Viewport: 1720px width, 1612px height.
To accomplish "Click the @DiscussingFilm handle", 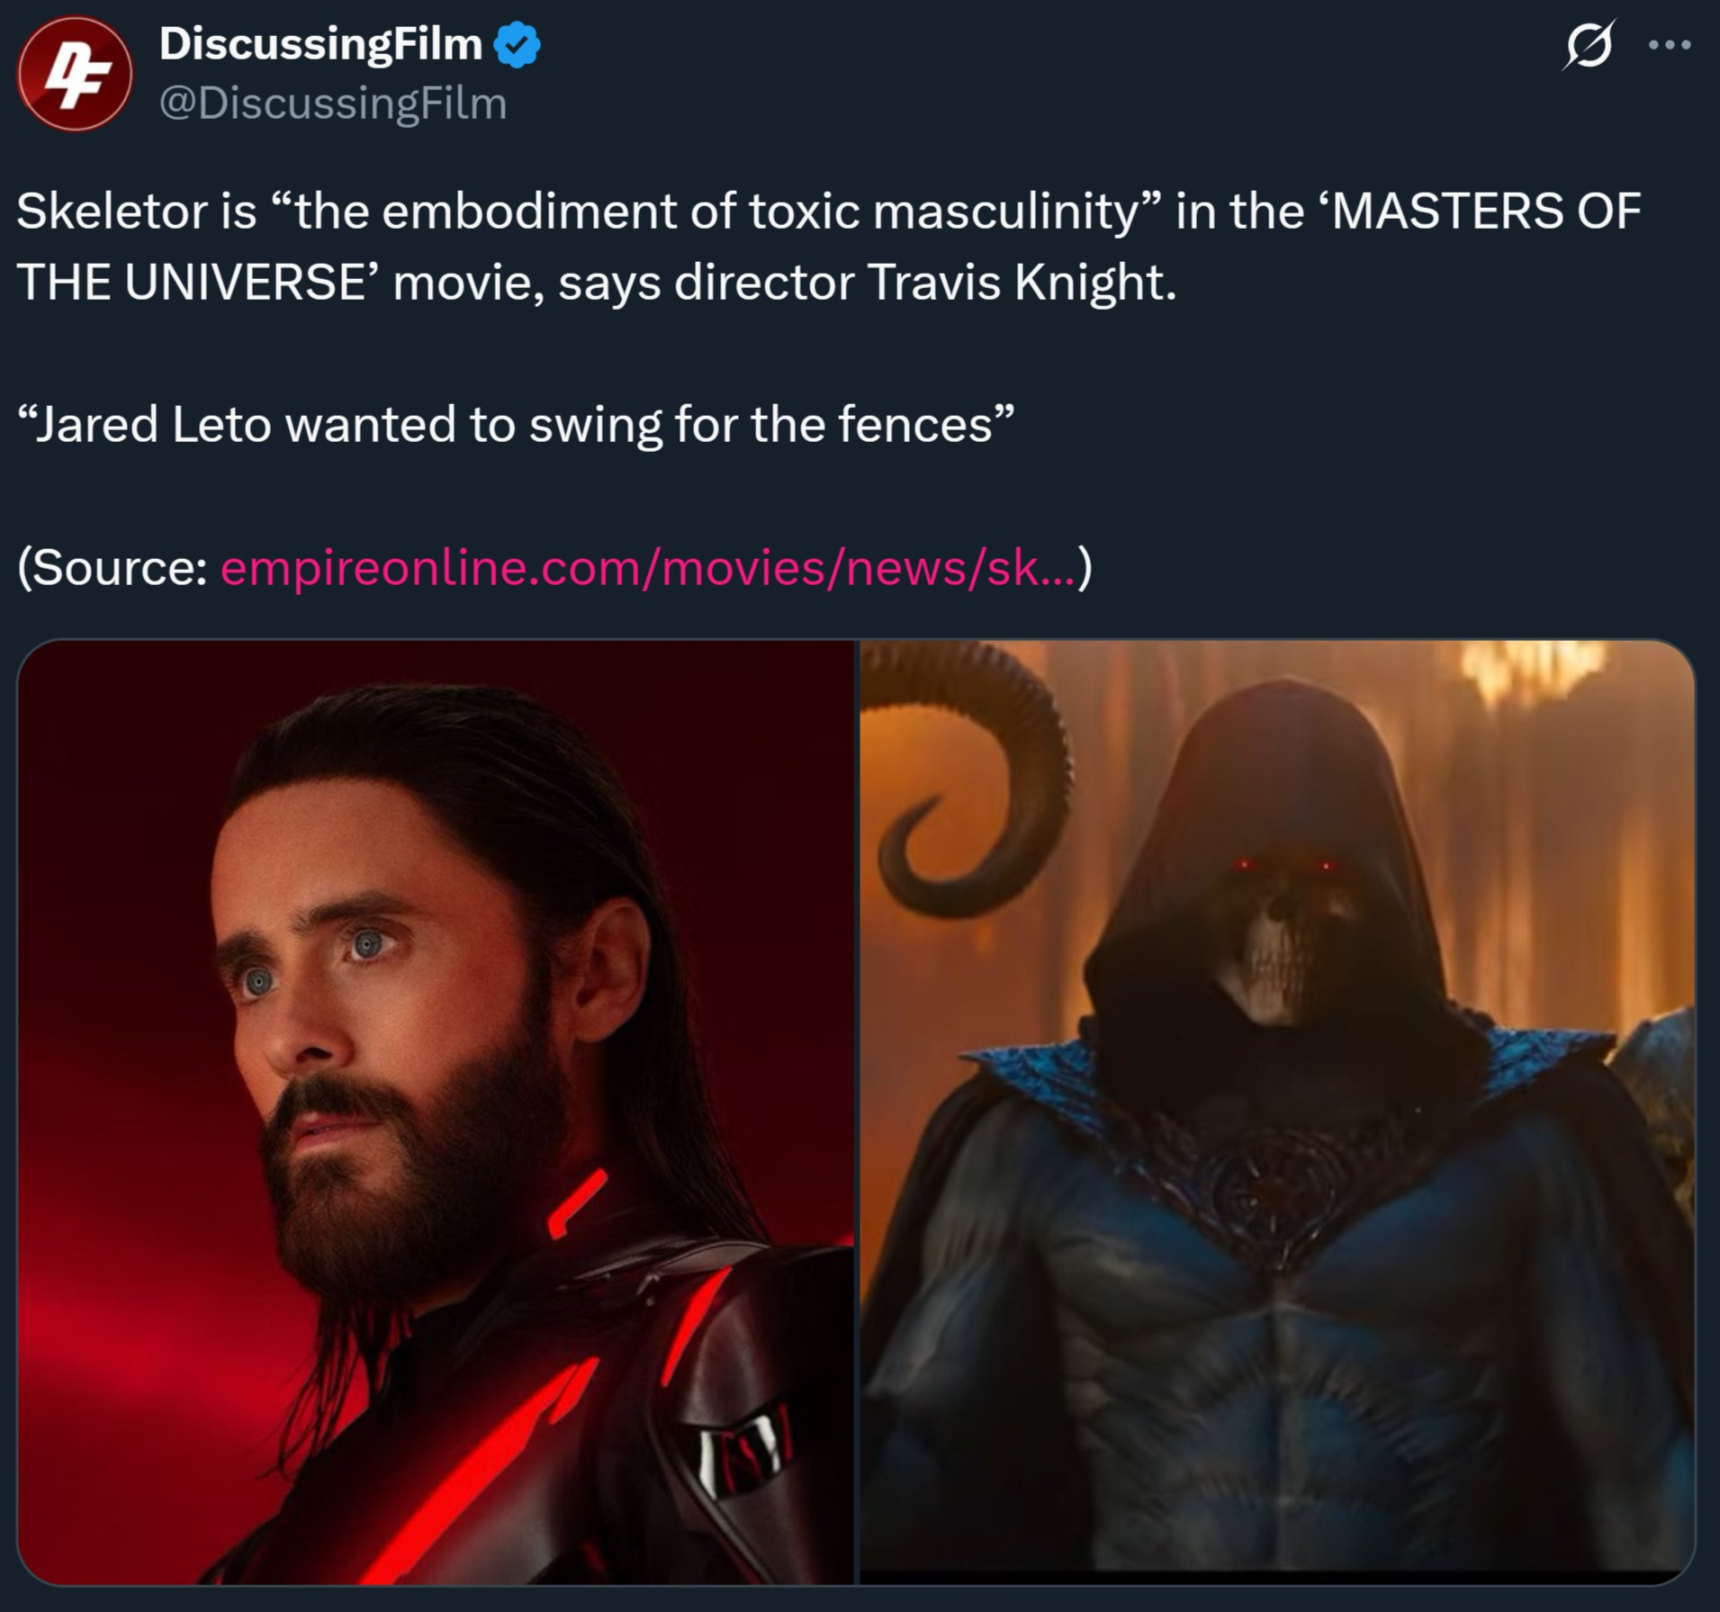I will [x=333, y=104].
